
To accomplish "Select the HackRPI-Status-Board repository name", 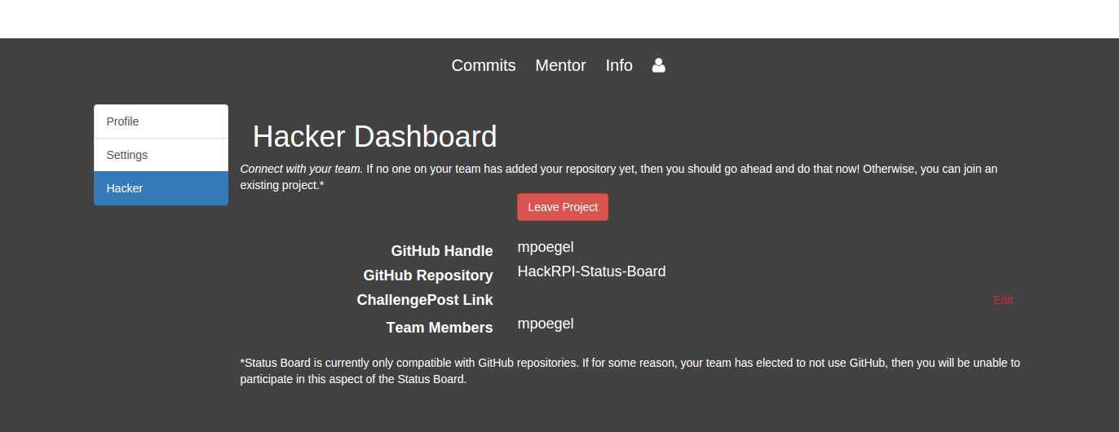I will pos(591,271).
